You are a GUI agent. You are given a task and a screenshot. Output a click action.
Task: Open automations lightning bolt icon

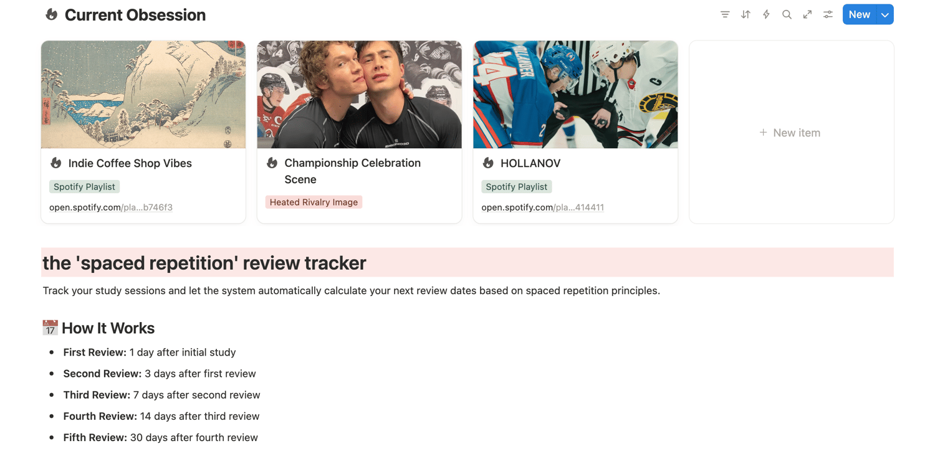766,14
